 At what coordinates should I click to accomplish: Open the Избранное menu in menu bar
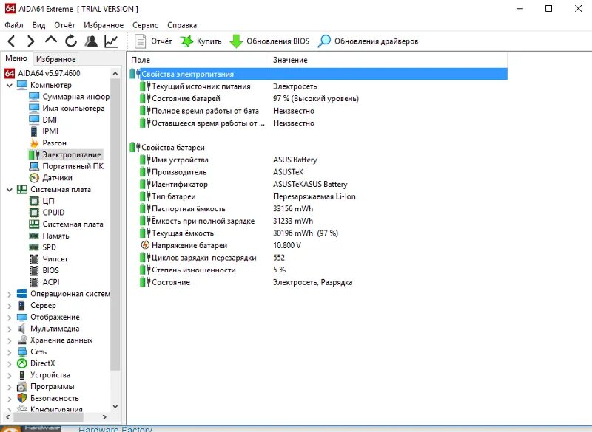pyautogui.click(x=104, y=25)
